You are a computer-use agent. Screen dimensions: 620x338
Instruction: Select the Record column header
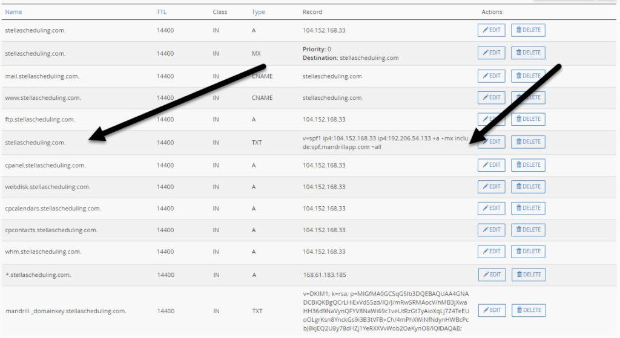coord(312,12)
